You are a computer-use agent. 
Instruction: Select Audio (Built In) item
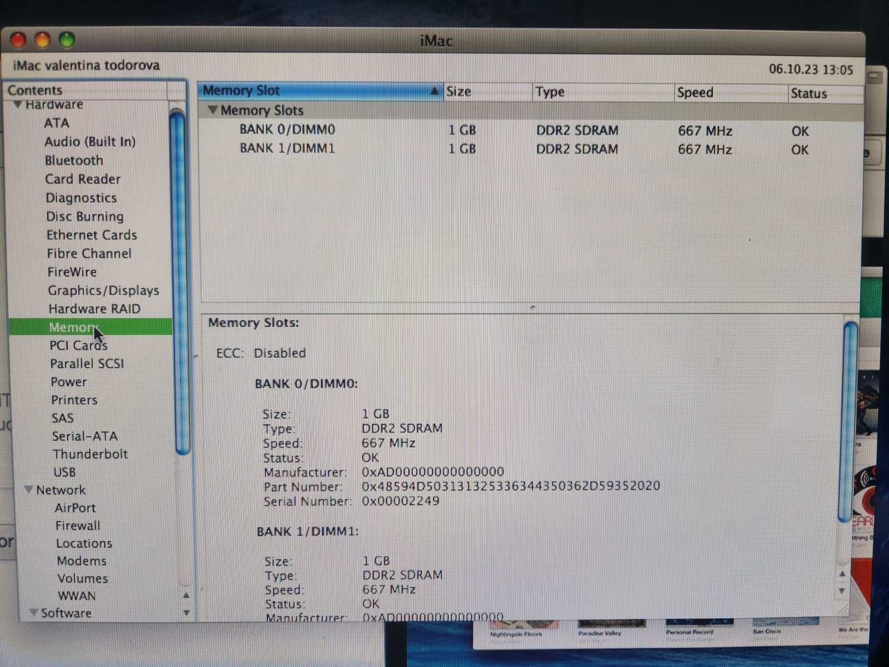click(x=90, y=142)
